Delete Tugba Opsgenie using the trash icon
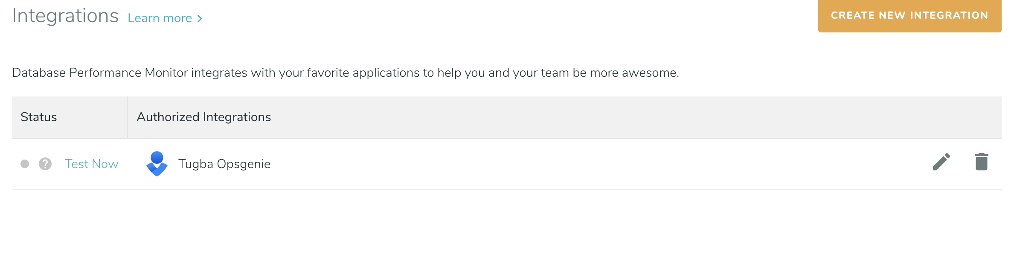1017x256 pixels. point(981,162)
